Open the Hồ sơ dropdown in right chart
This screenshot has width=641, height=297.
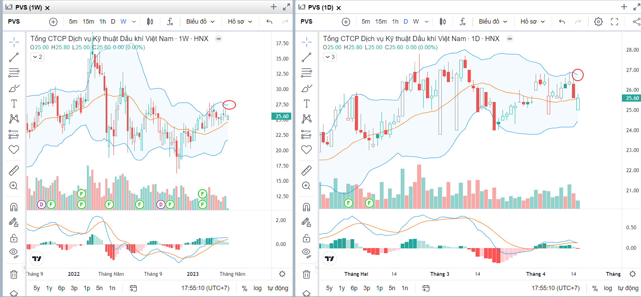point(532,22)
